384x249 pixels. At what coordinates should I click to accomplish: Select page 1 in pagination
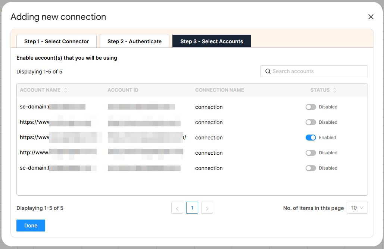(192, 208)
